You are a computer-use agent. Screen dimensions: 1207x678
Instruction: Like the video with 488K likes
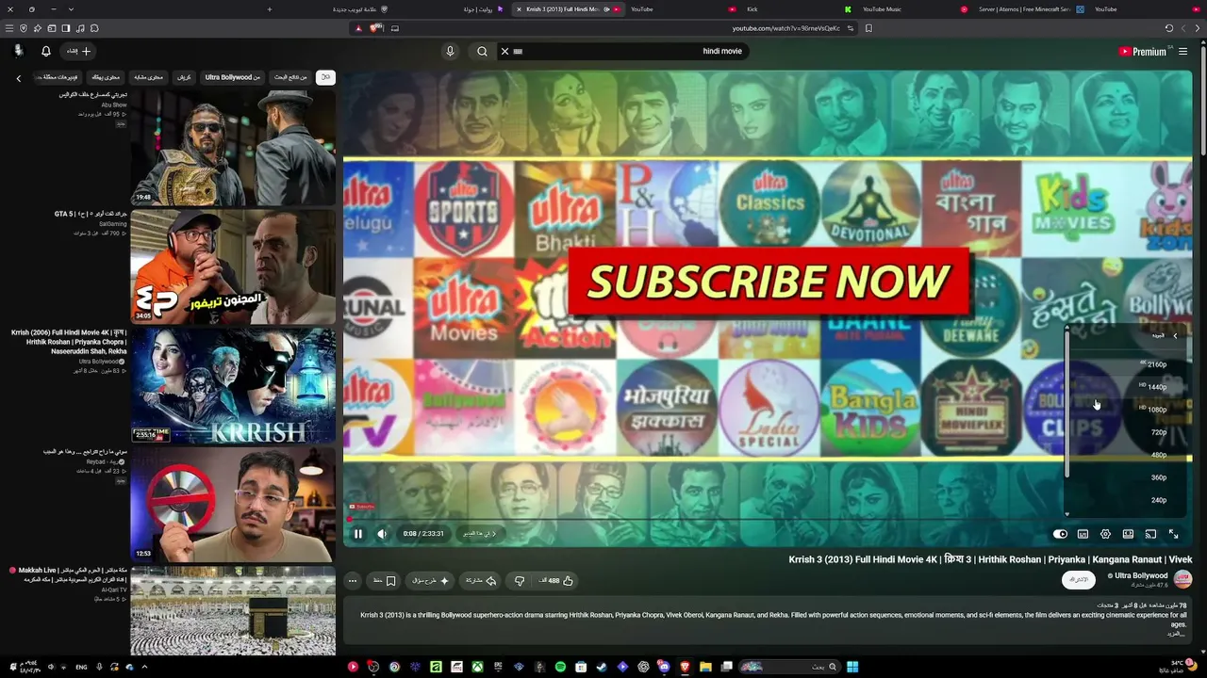click(556, 581)
